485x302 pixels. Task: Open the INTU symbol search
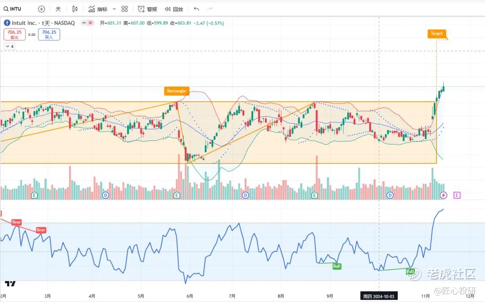[13, 9]
